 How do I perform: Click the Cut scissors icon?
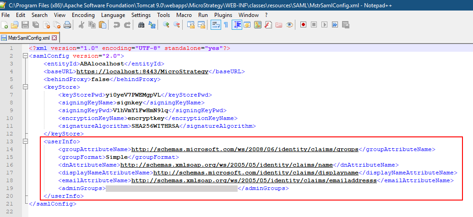(x=82, y=25)
